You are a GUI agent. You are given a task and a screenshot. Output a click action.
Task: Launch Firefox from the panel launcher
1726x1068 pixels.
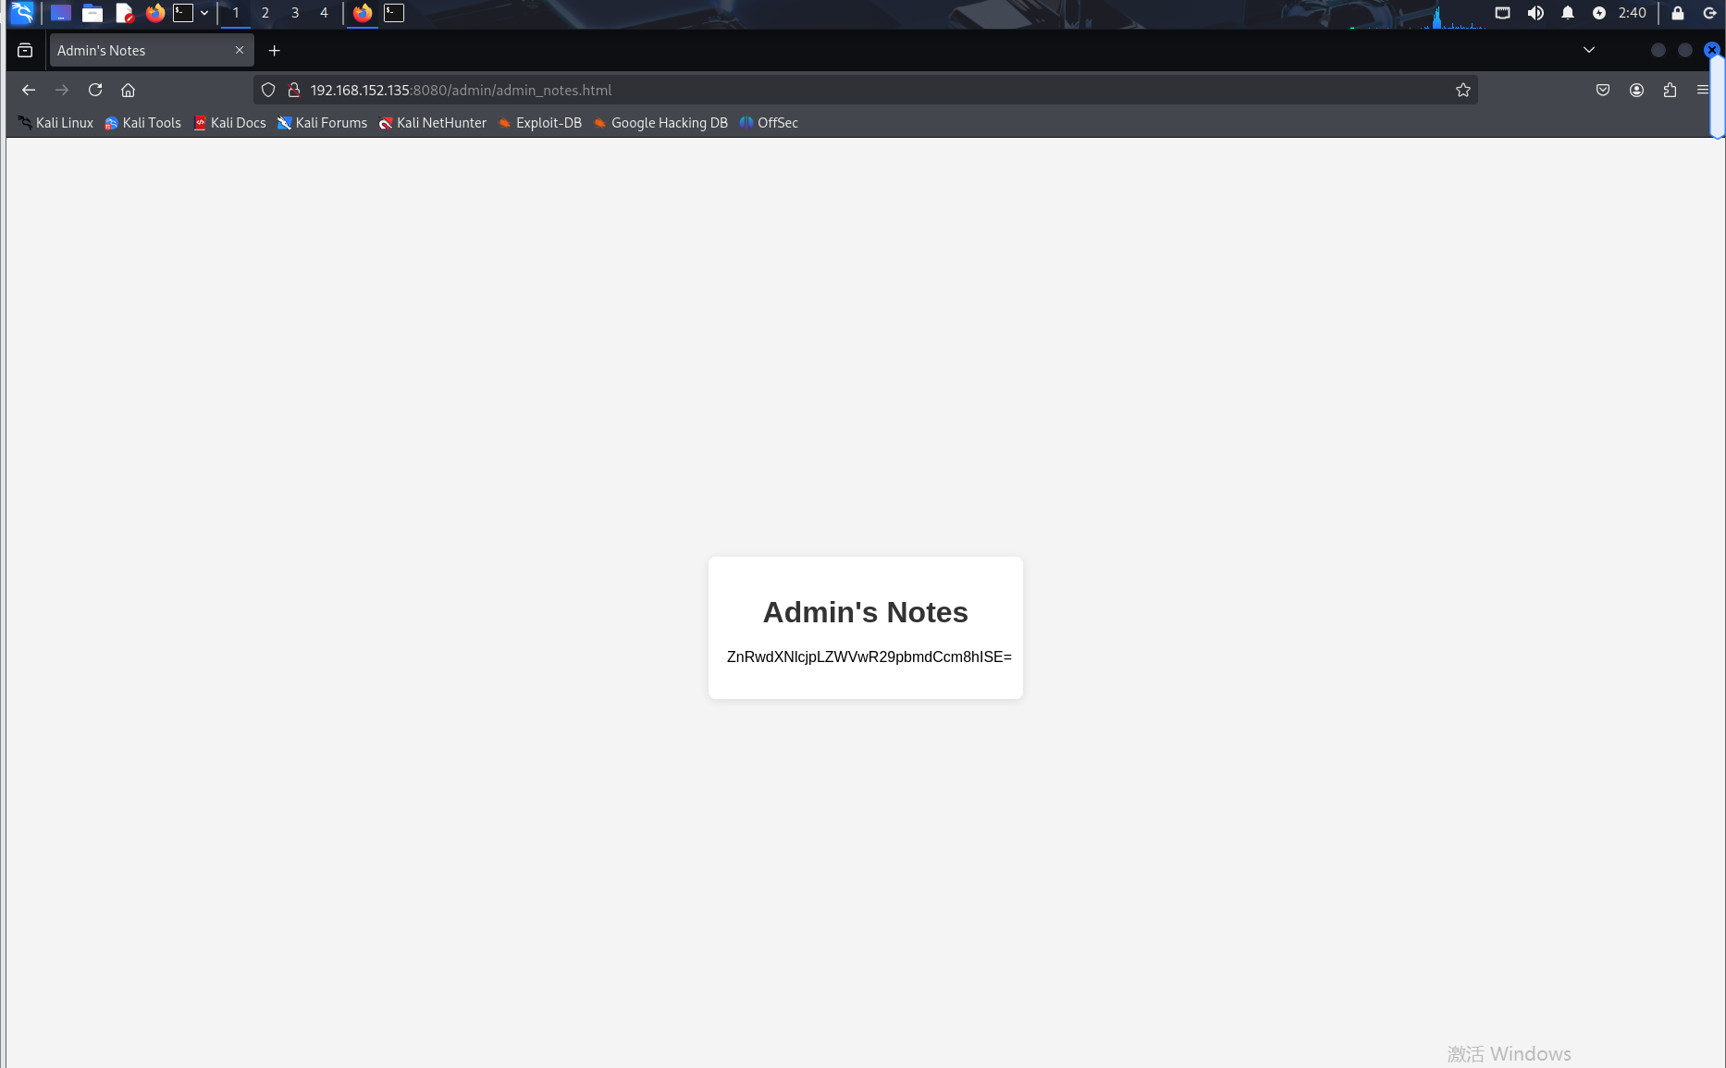(155, 13)
